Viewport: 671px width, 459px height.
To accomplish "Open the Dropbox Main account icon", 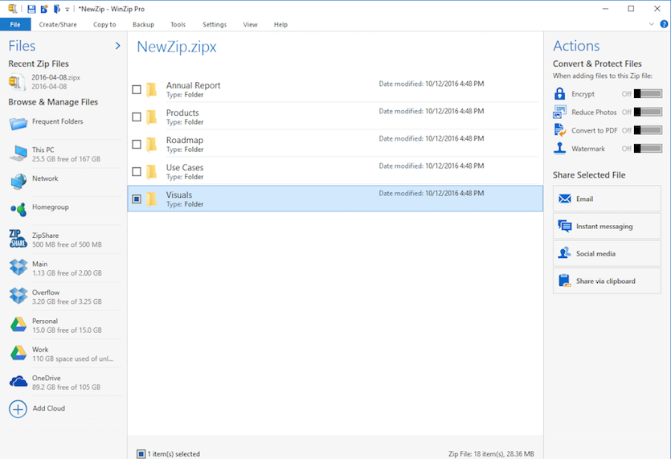I will [18, 267].
